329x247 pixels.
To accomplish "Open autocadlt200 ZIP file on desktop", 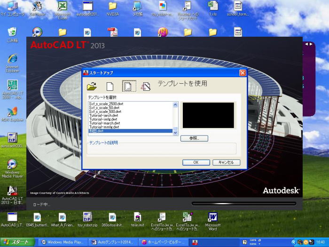I will click(x=12, y=140).
